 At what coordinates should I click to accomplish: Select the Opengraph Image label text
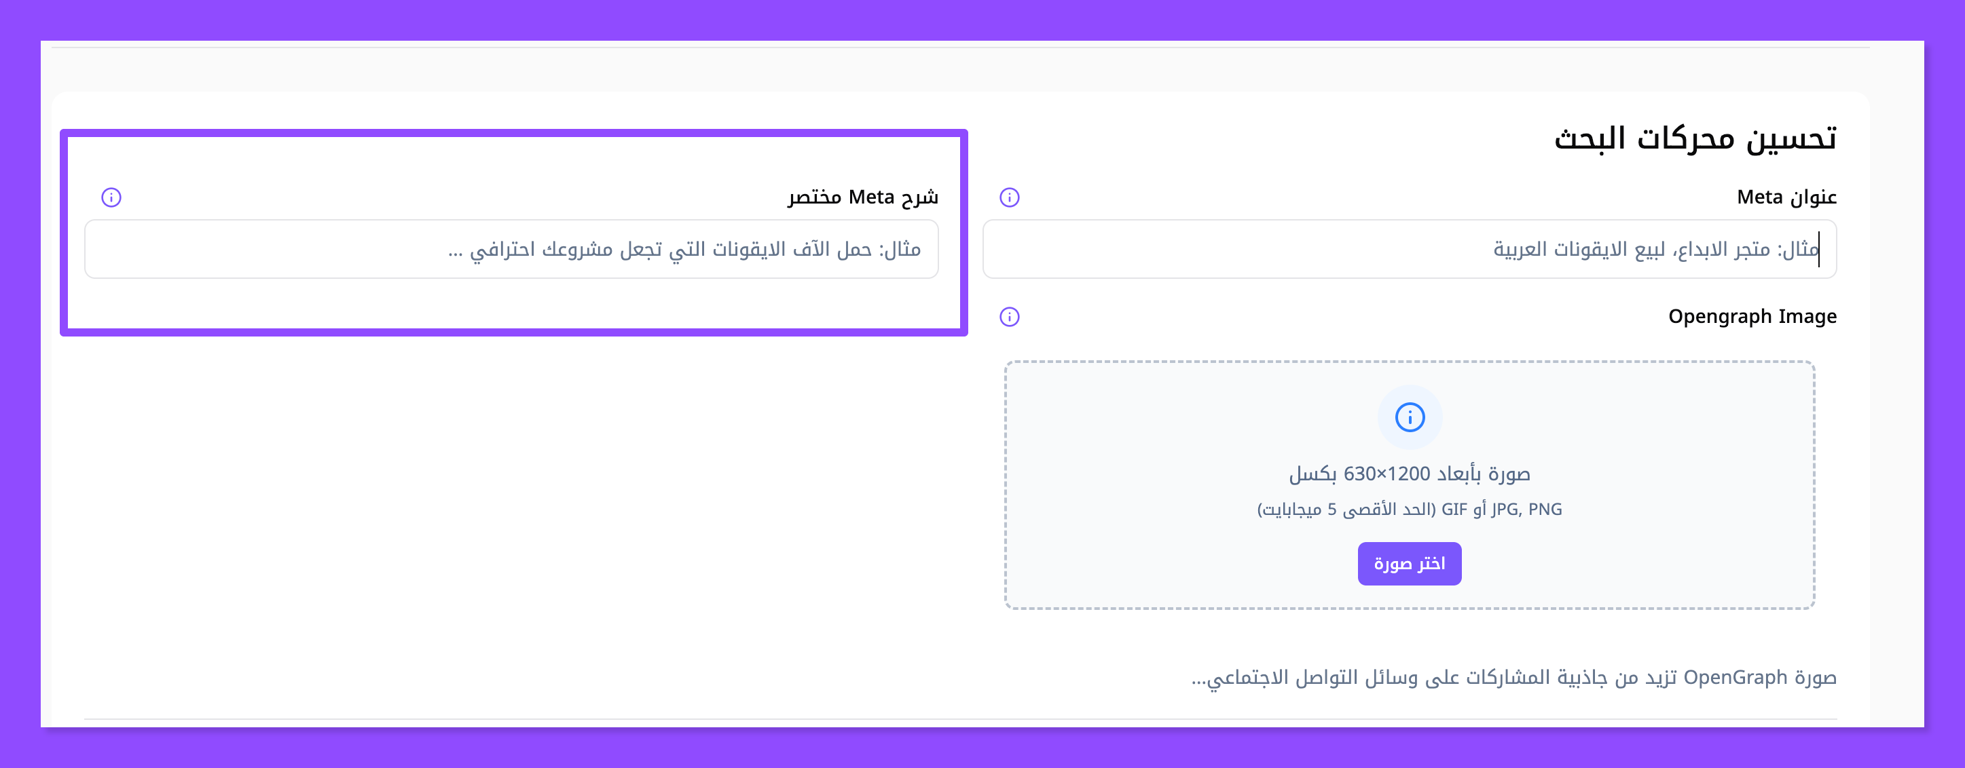(1751, 316)
